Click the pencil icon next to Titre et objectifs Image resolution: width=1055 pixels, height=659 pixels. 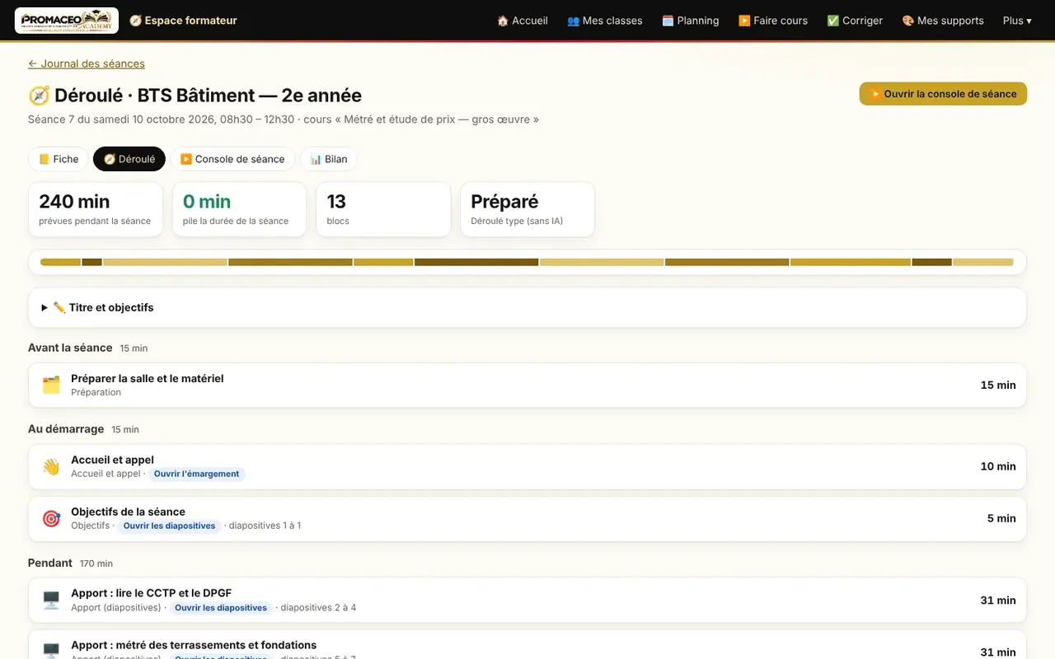click(x=59, y=307)
